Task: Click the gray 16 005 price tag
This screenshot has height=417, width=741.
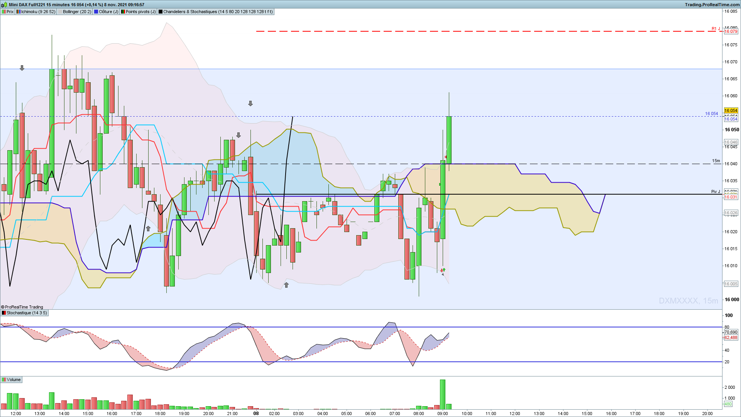Action: 731,284
